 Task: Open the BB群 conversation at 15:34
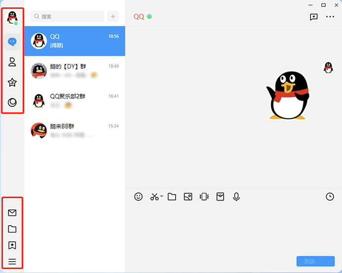coord(75,131)
